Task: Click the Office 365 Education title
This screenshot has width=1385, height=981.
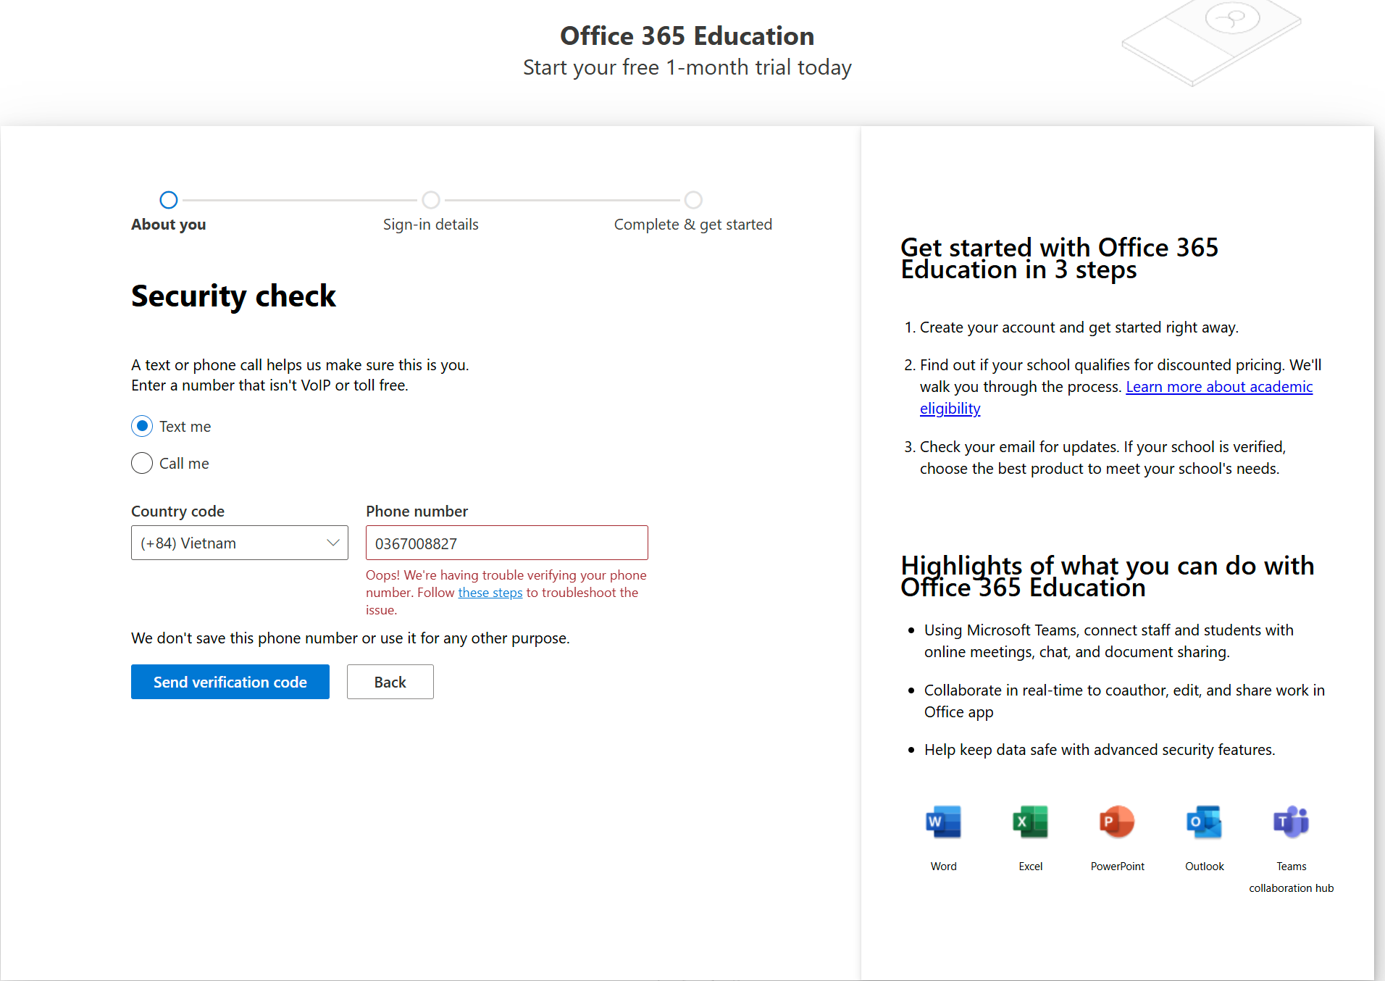Action: tap(687, 36)
